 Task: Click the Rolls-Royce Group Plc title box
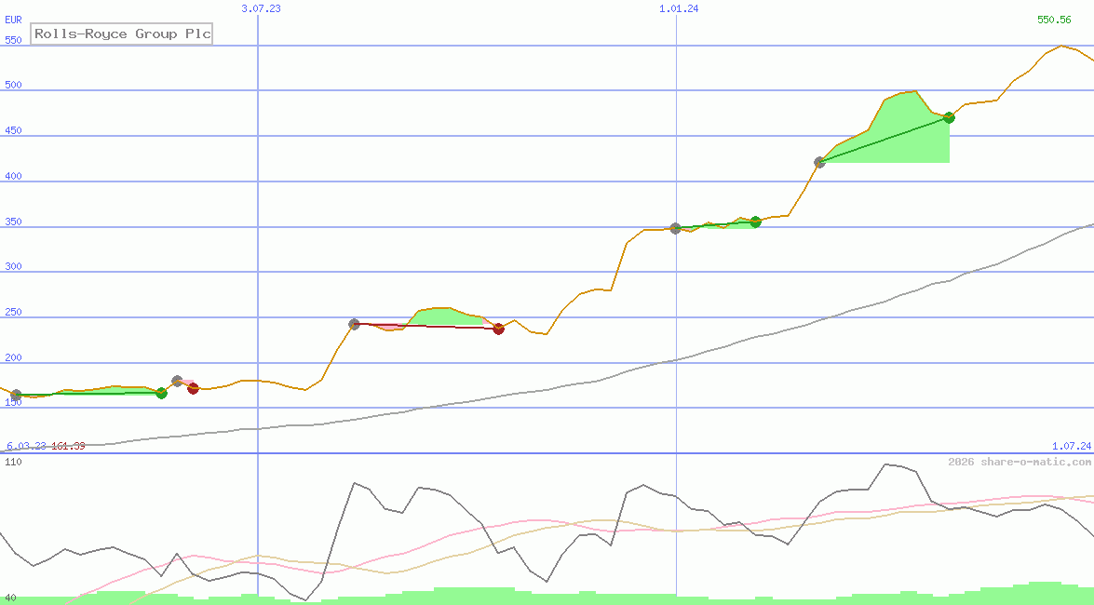(x=122, y=34)
